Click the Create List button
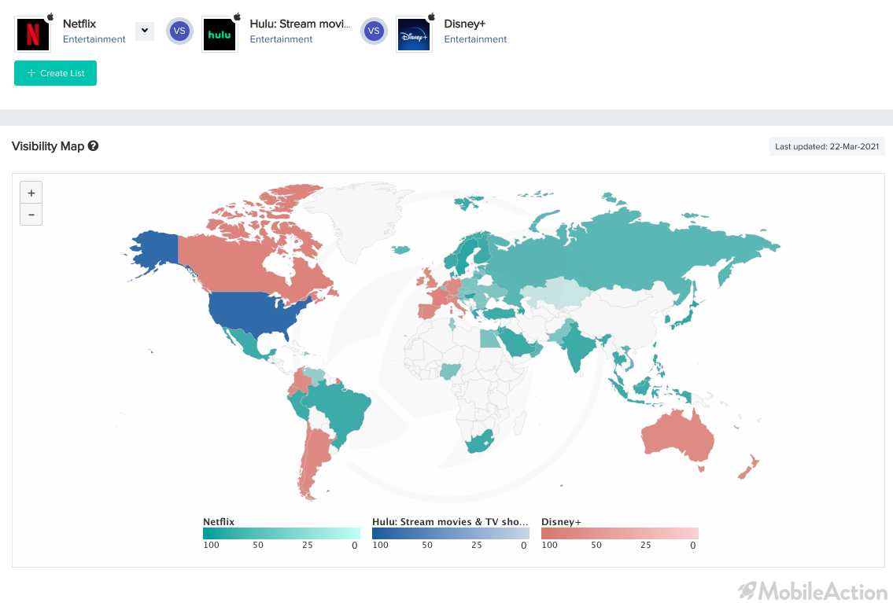 tap(55, 73)
